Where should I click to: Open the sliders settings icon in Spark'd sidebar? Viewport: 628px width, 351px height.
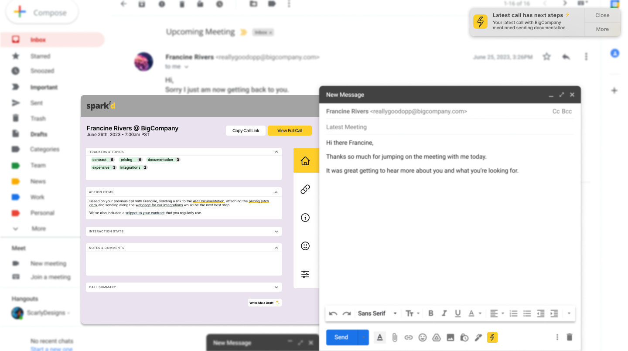pos(305,274)
